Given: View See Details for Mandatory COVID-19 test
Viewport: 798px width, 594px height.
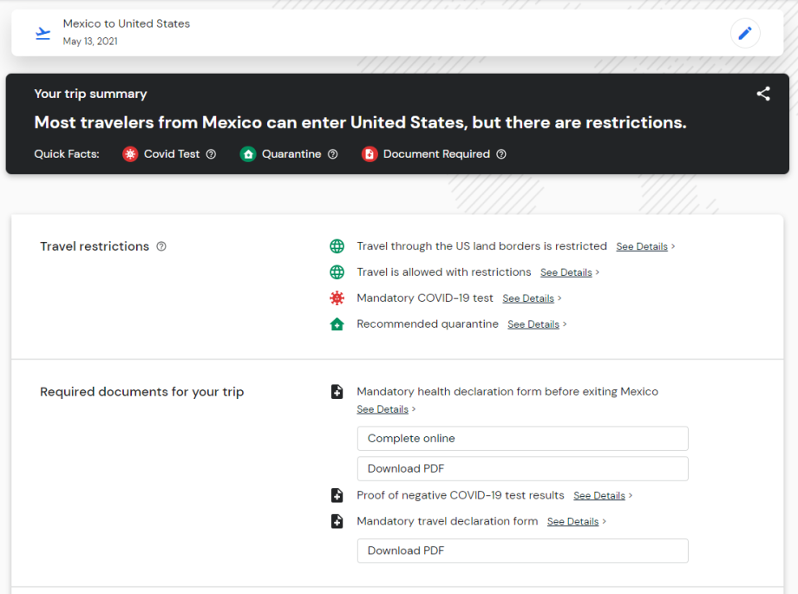Looking at the screenshot, I should point(528,298).
